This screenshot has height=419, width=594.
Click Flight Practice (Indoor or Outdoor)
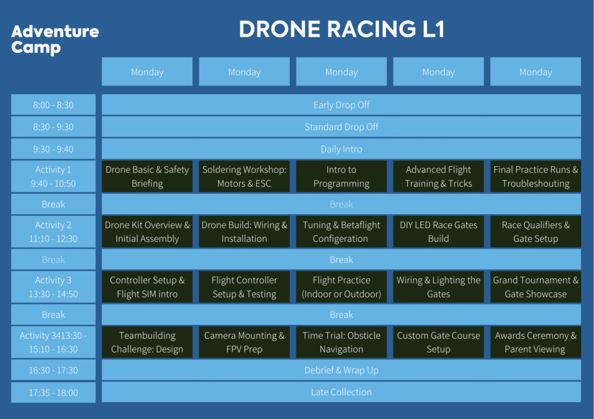341,287
